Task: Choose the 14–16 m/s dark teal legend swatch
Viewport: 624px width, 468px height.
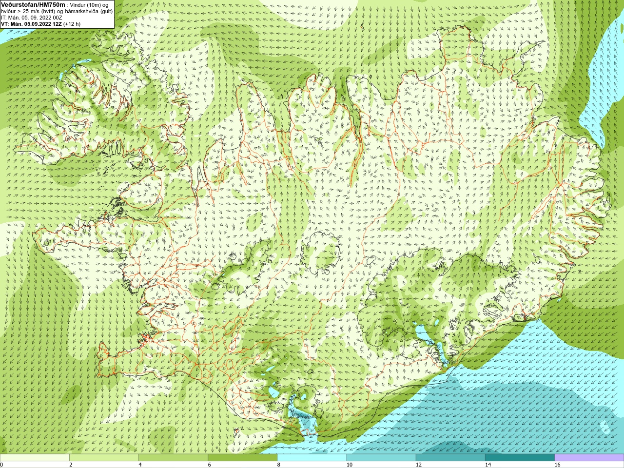Action: [520, 458]
